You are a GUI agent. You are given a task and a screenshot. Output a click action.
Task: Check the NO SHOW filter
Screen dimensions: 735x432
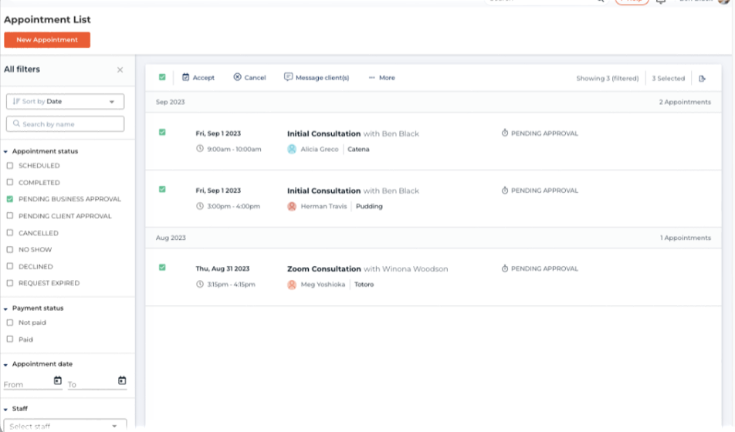pyautogui.click(x=10, y=250)
